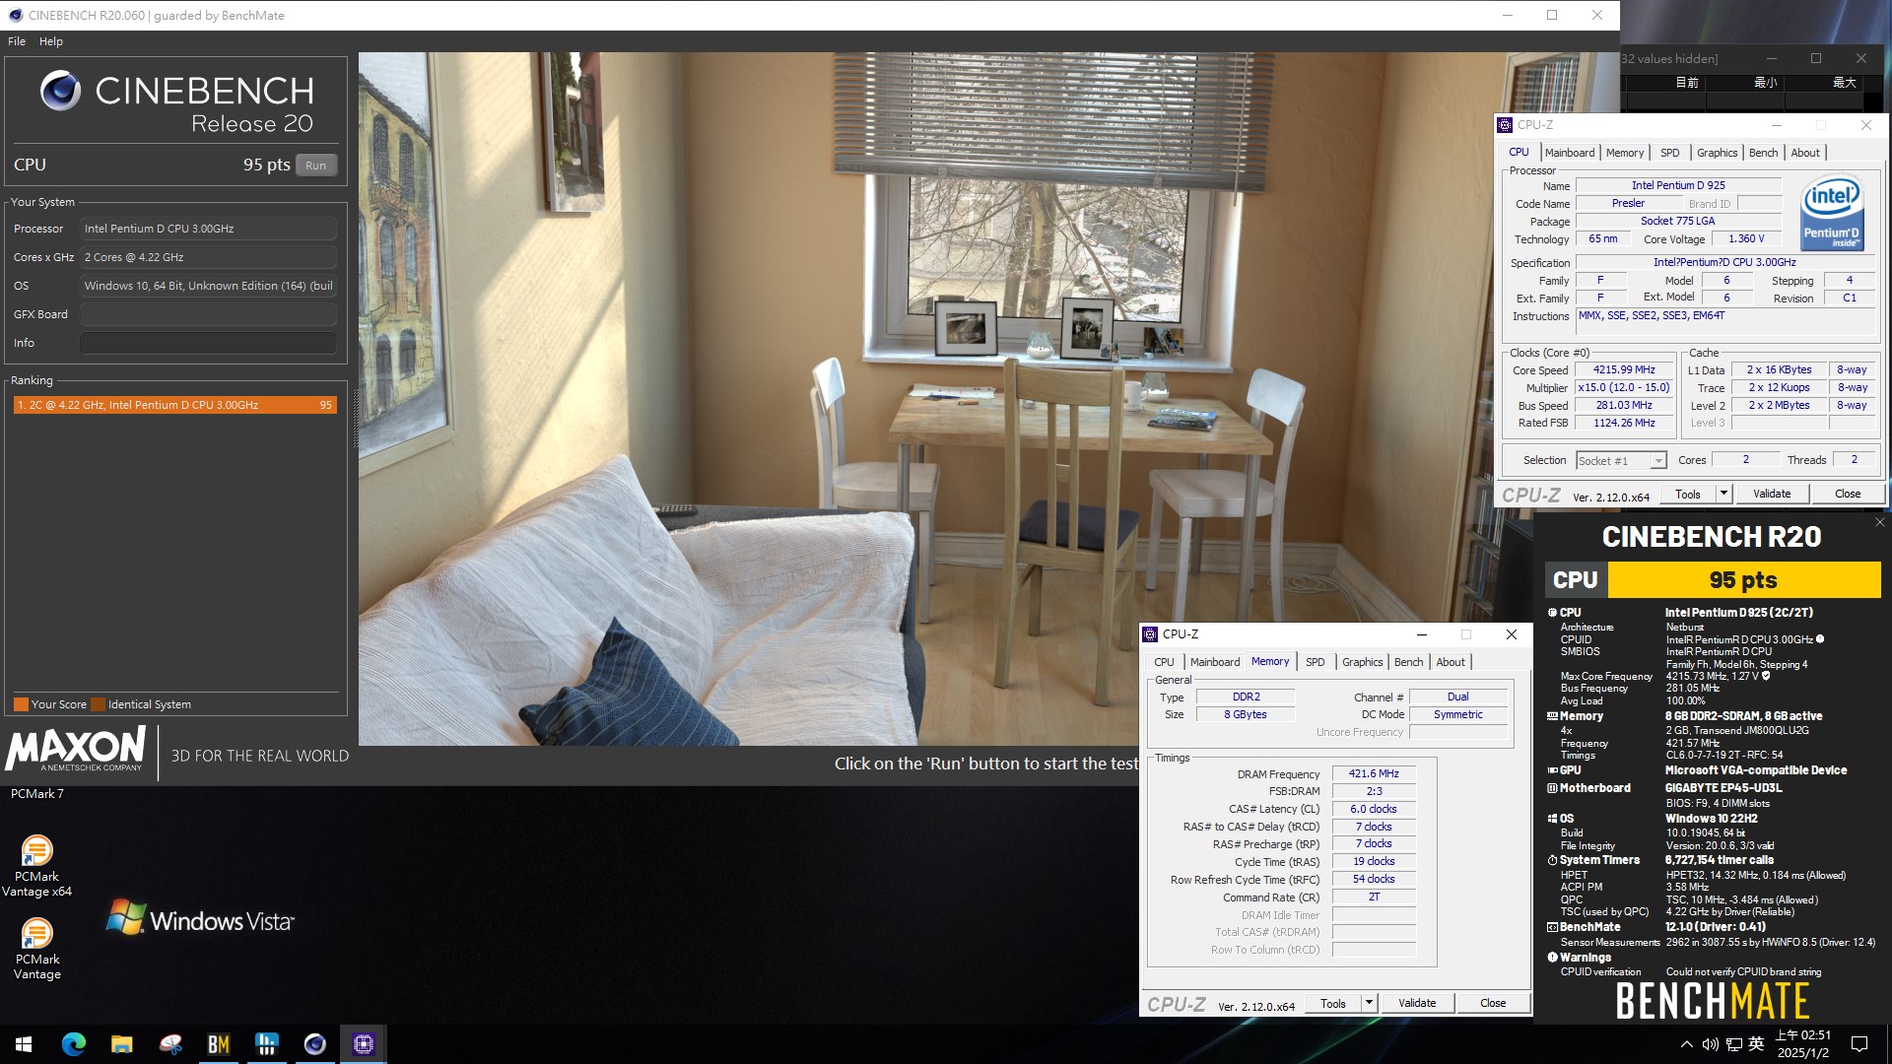
Task: Click the Processor field in Cinebench
Action: 208,229
